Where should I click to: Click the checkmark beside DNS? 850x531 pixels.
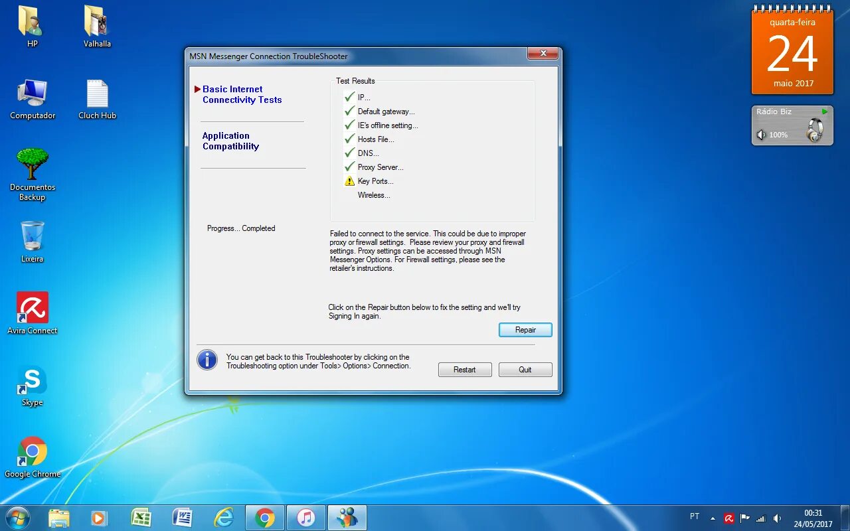pos(350,153)
